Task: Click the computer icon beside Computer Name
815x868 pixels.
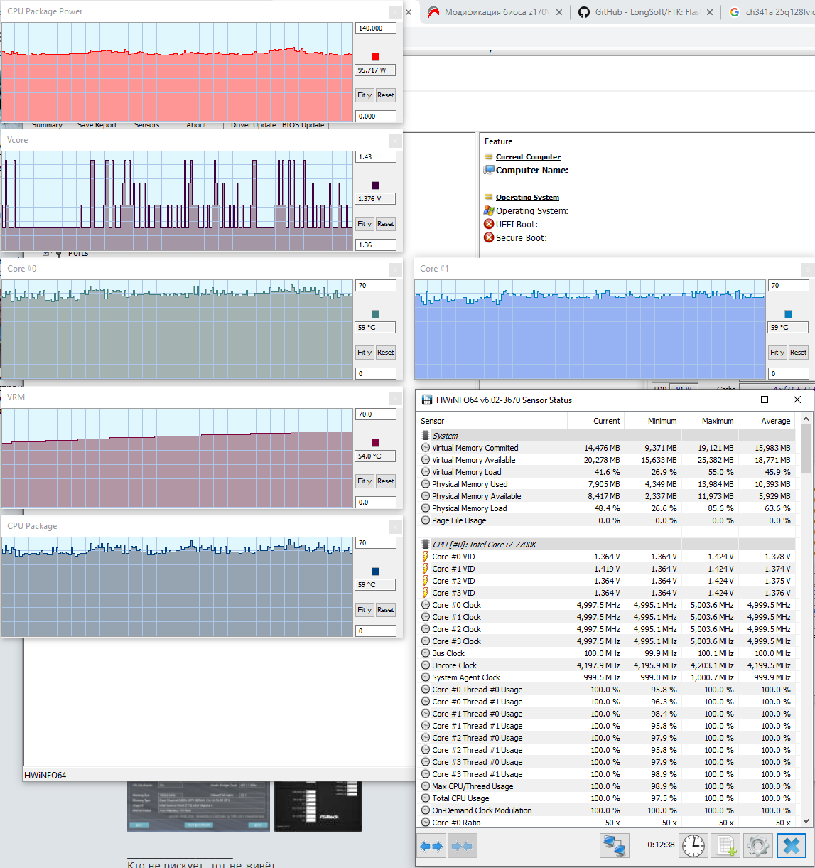Action: [x=489, y=170]
